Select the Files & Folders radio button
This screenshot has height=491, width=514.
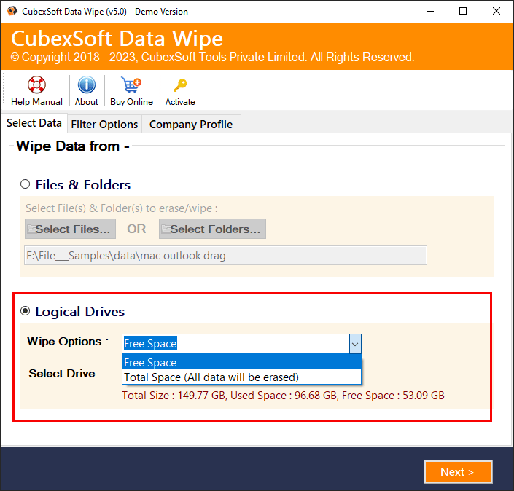click(x=26, y=184)
